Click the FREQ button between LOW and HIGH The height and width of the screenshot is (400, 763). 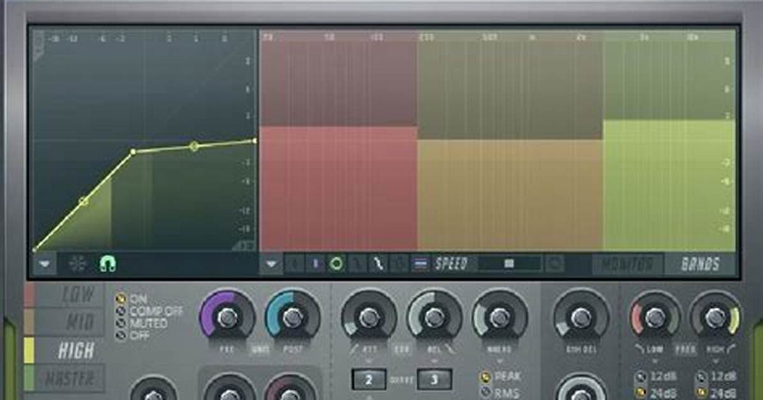tap(685, 350)
